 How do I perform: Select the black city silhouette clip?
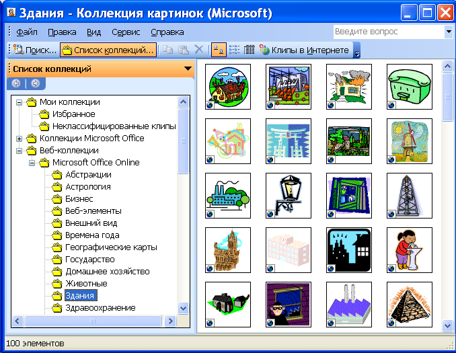349,250
